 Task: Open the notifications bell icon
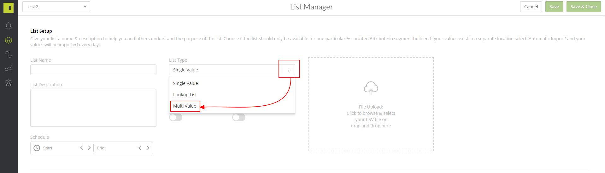pos(9,25)
